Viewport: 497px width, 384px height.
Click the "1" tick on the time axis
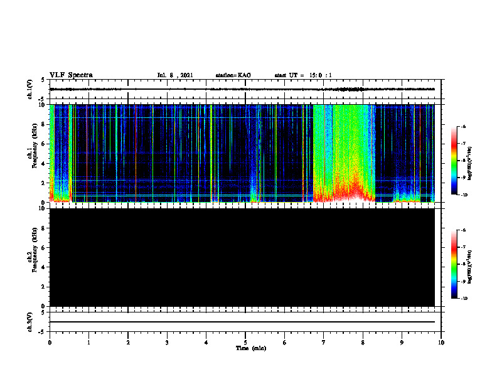(88, 343)
